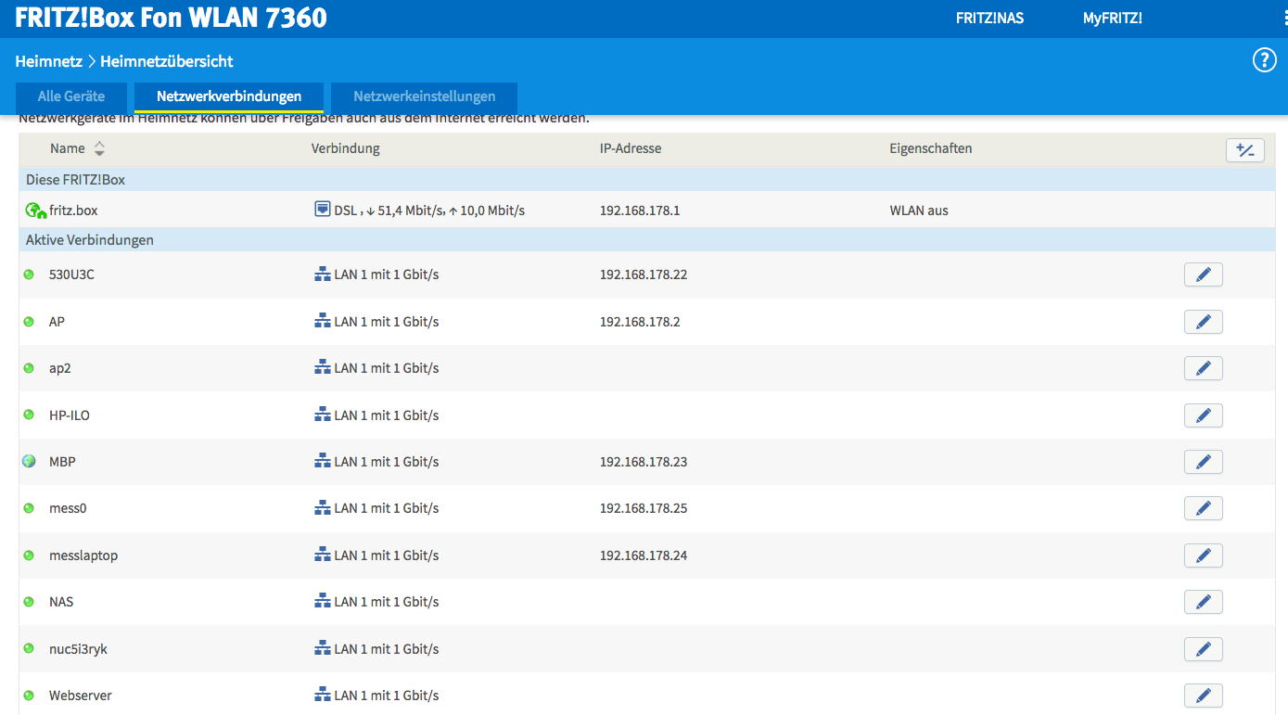Edit the nuc5i3ryk device entry

pyautogui.click(x=1203, y=649)
